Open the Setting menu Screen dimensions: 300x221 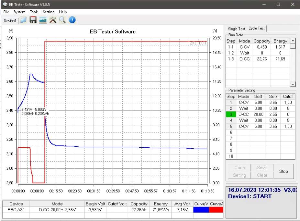(49, 12)
